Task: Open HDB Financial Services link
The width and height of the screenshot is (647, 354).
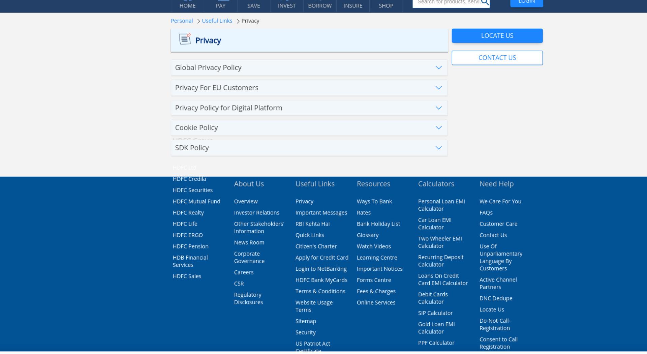Action: (190, 261)
